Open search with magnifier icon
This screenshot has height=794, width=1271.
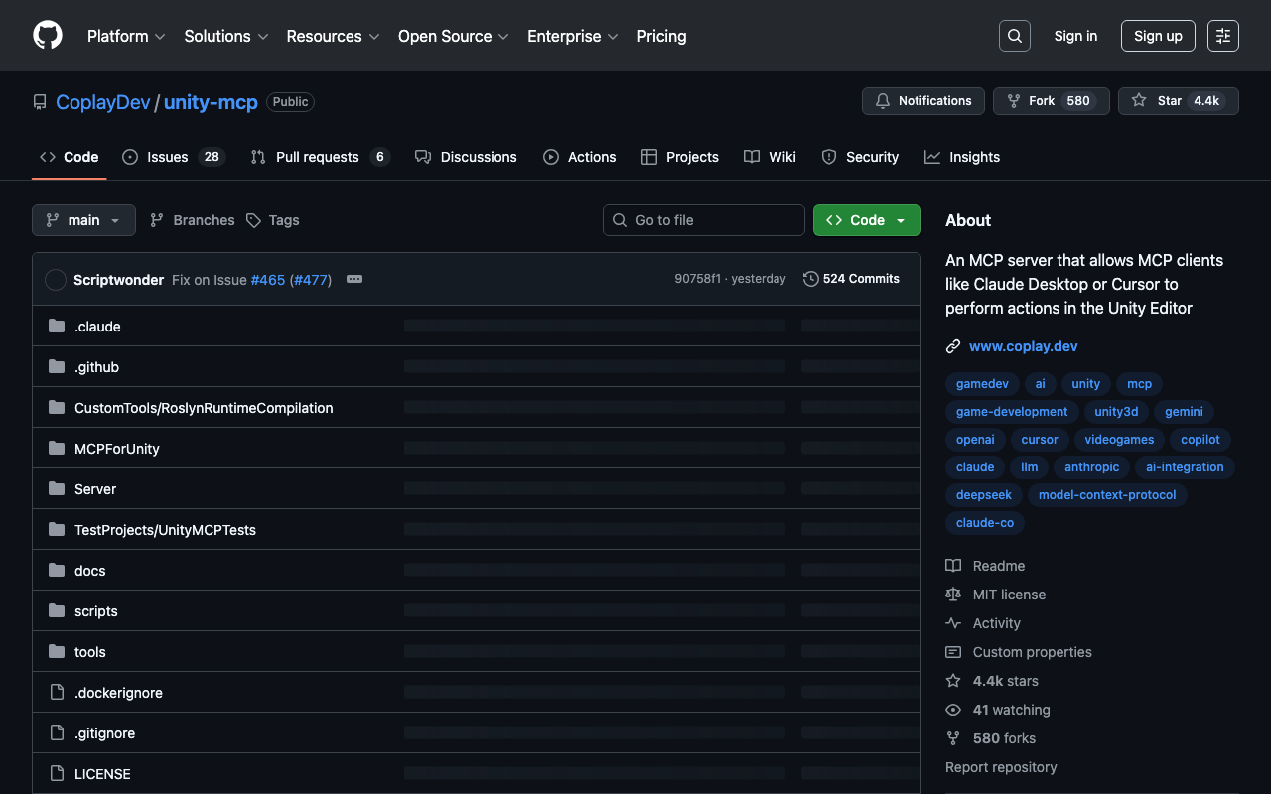1014,36
